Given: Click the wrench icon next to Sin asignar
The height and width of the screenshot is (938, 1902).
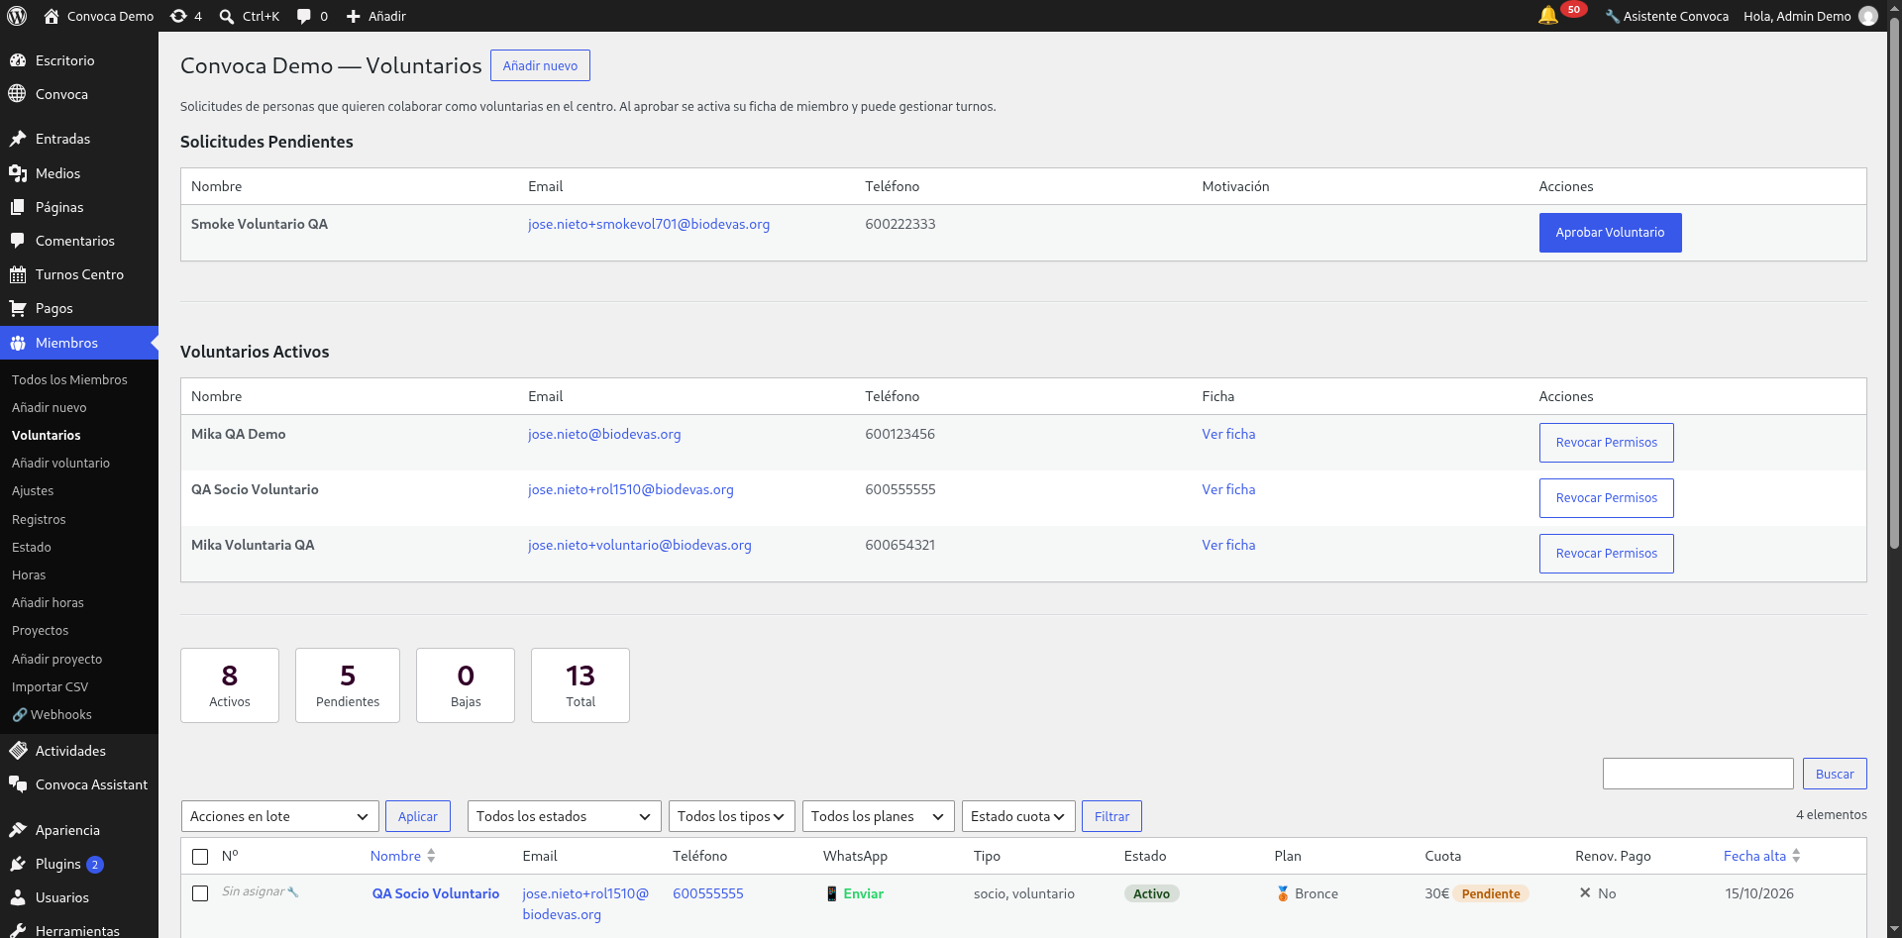Looking at the screenshot, I should point(293,892).
